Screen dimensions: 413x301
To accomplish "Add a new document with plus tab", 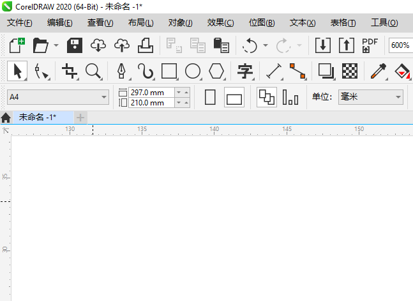I will pyautogui.click(x=80, y=118).
